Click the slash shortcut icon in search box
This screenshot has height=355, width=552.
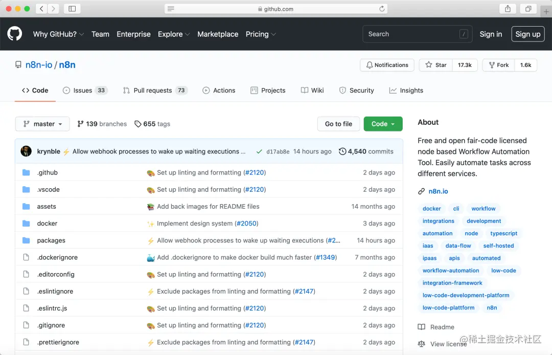[464, 34]
